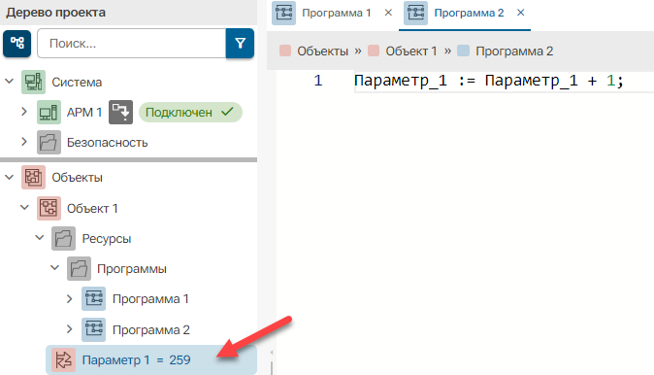
Task: Click the Программы folder icon
Action: [x=79, y=268]
